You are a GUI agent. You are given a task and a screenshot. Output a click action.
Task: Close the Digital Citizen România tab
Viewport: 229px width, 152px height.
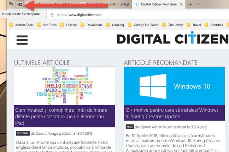pyautogui.click(x=181, y=4)
